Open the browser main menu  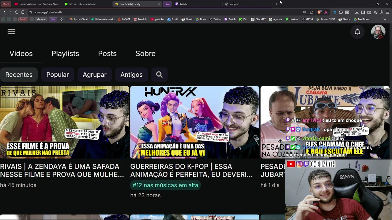tap(388, 12)
